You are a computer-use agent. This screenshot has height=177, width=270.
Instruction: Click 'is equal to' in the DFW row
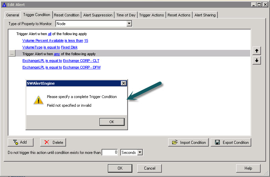(x=54, y=68)
